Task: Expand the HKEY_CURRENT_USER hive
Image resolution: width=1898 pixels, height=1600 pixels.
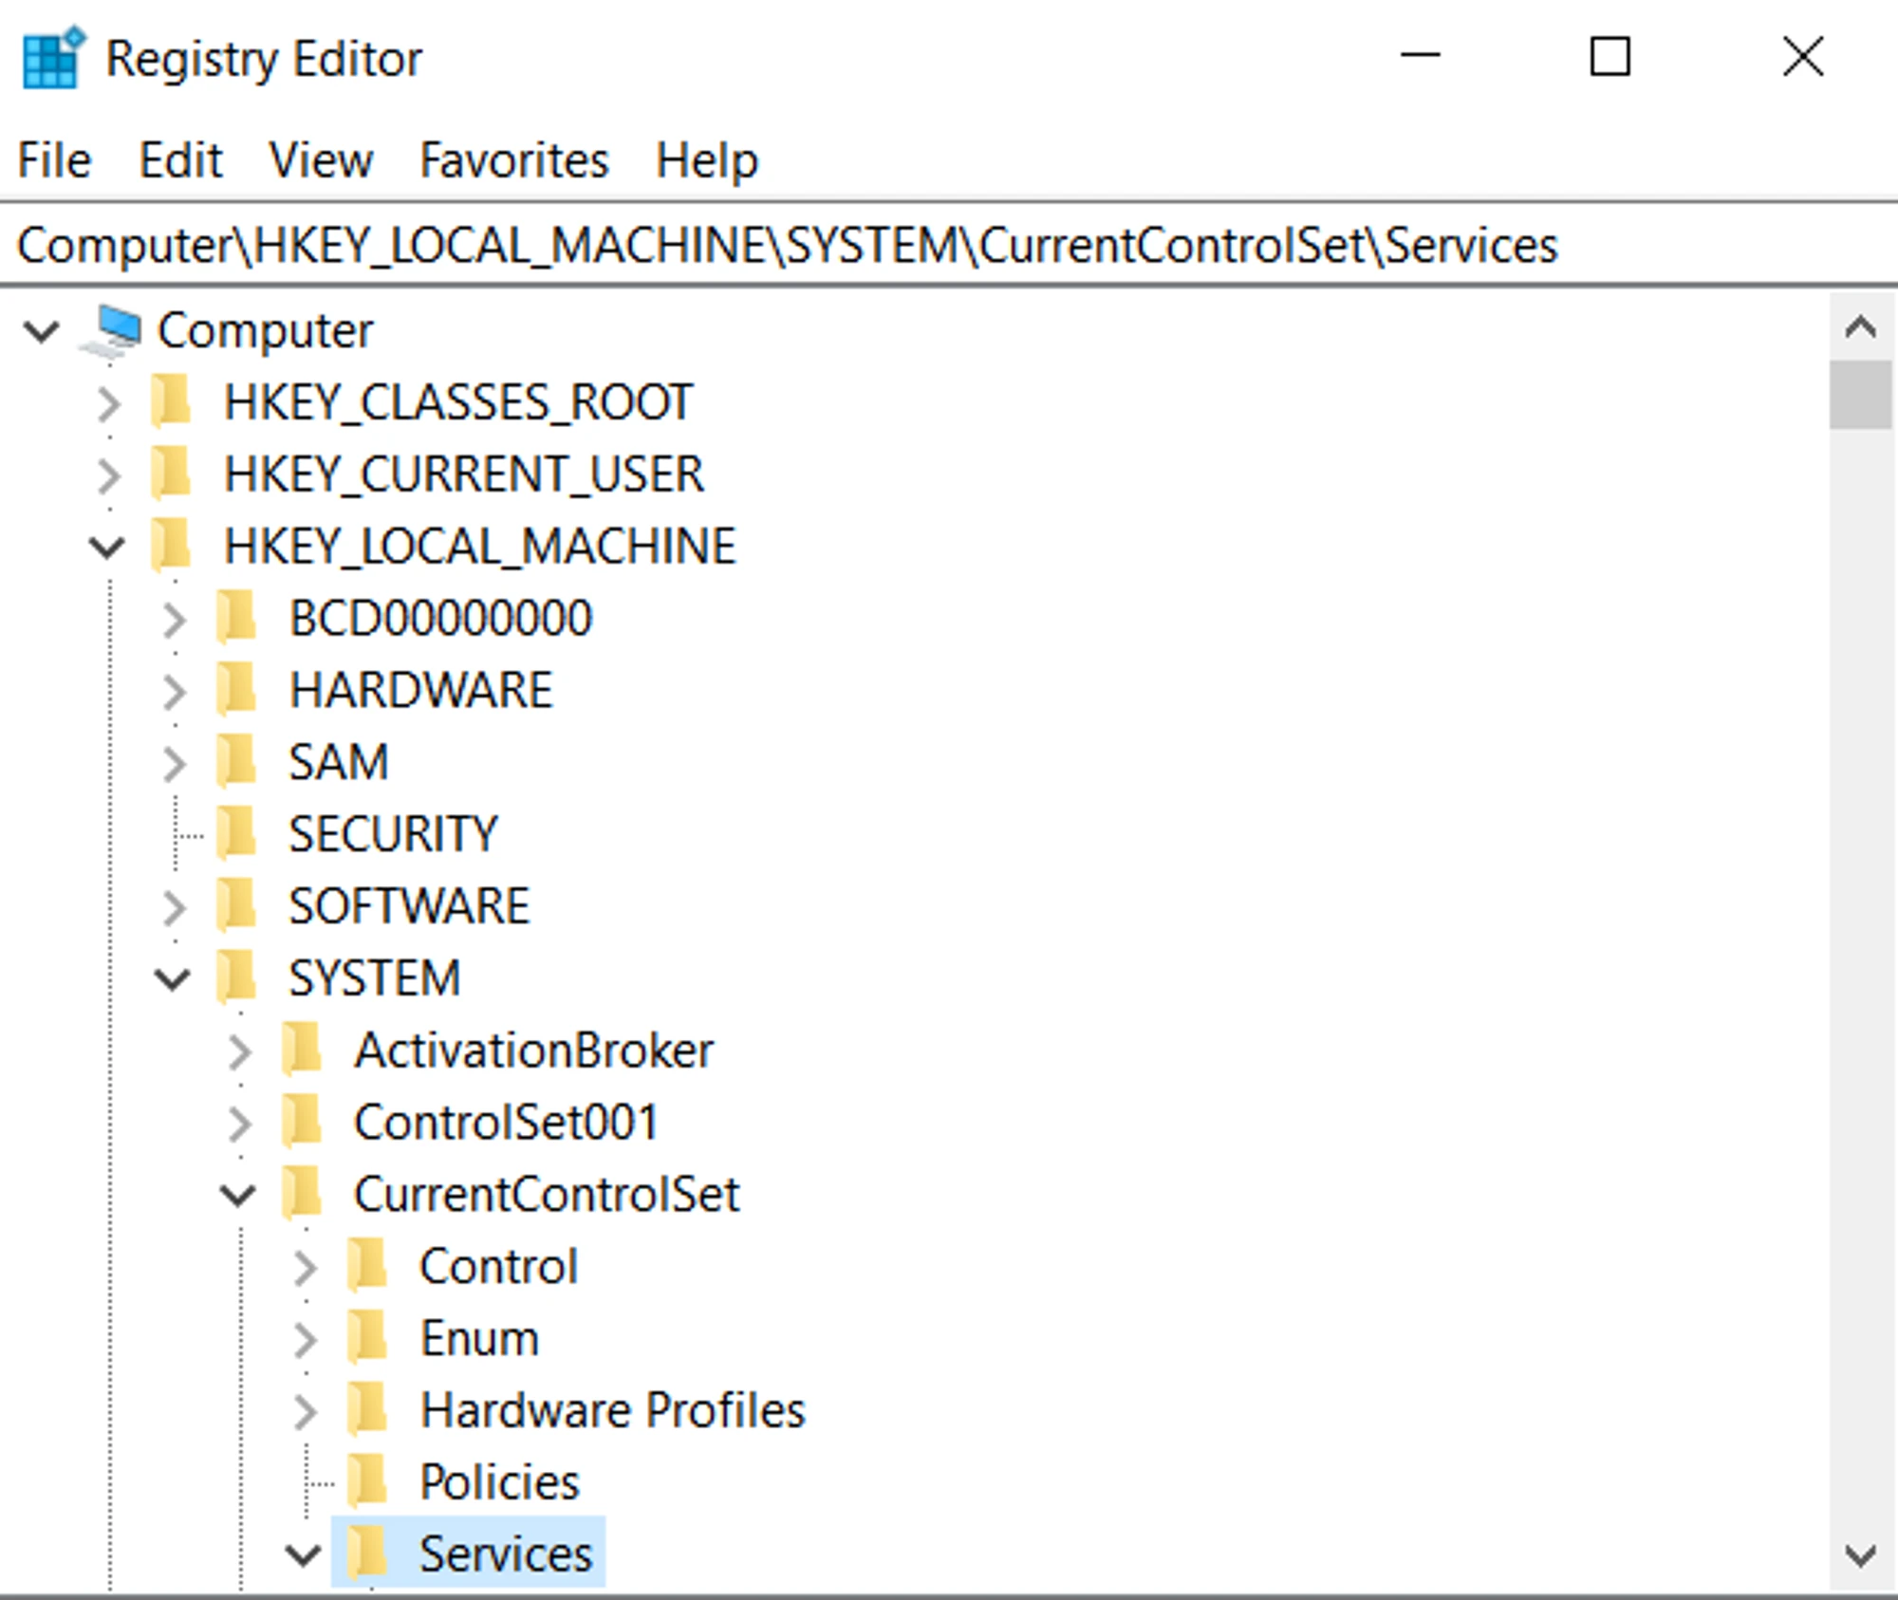Action: tap(109, 474)
